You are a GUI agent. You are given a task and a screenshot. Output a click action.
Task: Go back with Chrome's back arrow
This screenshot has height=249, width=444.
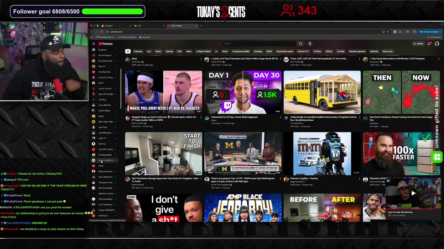point(92,31)
